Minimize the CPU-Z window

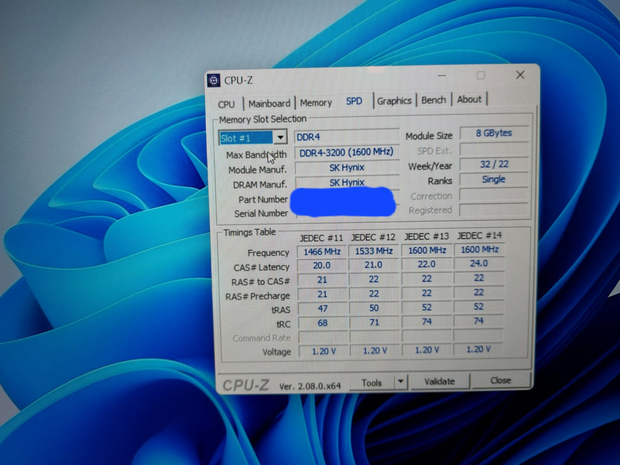point(442,76)
